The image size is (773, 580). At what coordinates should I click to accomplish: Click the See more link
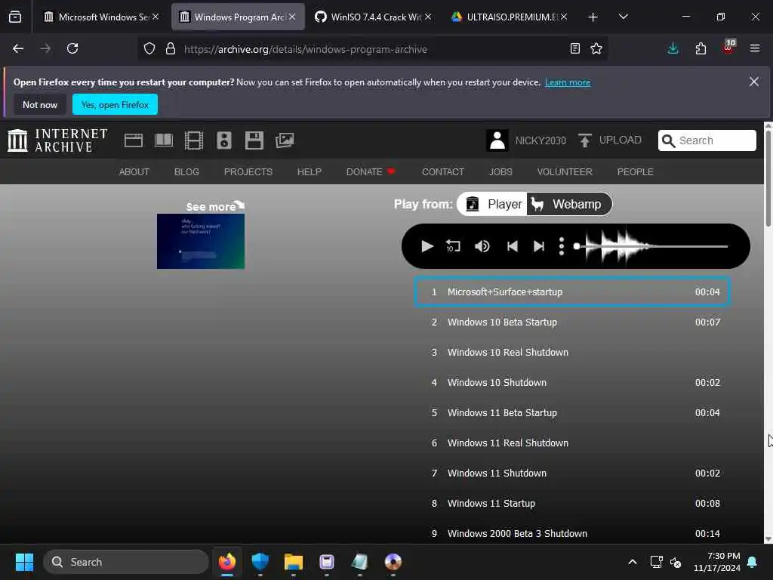click(x=215, y=206)
